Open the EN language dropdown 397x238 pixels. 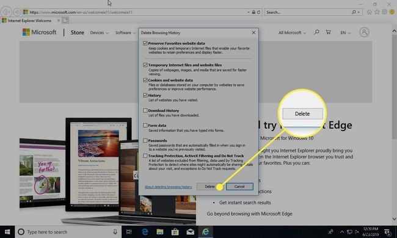tap(346, 32)
